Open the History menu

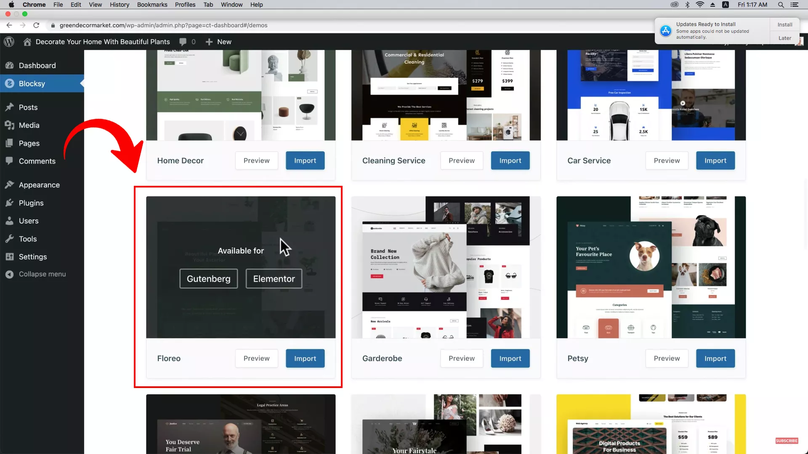point(119,5)
